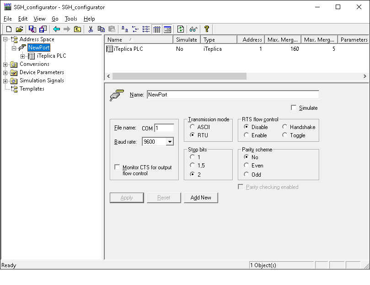Expand the Conversions tree node
370x285 pixels.
point(5,65)
